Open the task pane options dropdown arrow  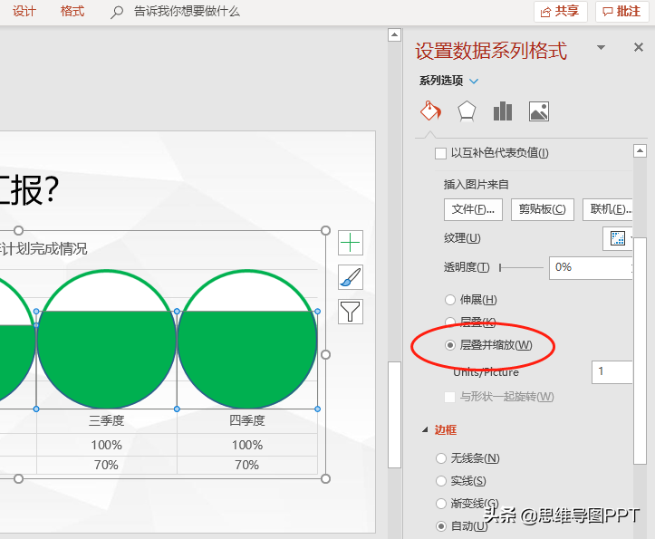601,47
